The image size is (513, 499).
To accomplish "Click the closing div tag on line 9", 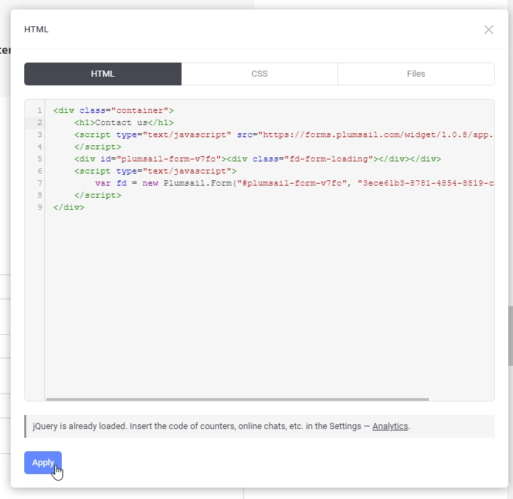I will (x=69, y=207).
